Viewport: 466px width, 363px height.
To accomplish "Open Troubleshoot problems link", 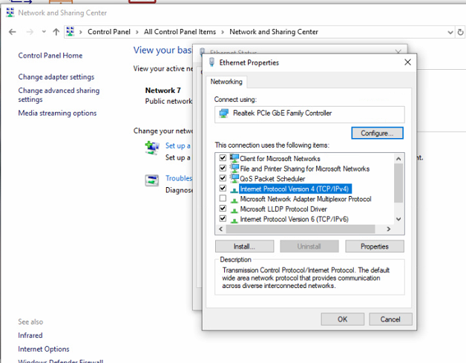I will [179, 178].
